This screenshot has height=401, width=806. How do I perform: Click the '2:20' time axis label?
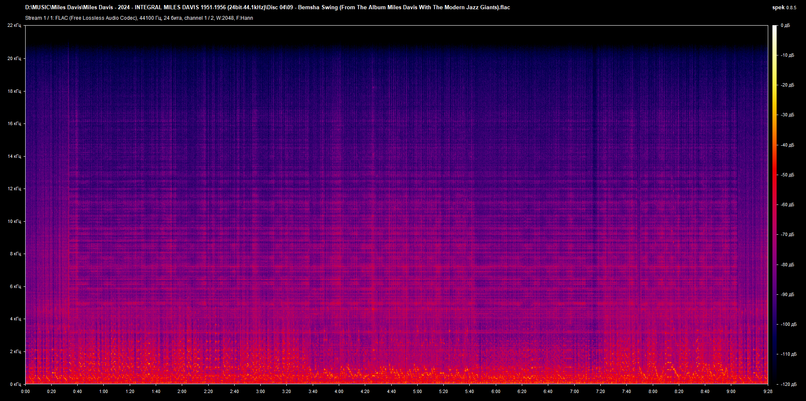pyautogui.click(x=208, y=391)
